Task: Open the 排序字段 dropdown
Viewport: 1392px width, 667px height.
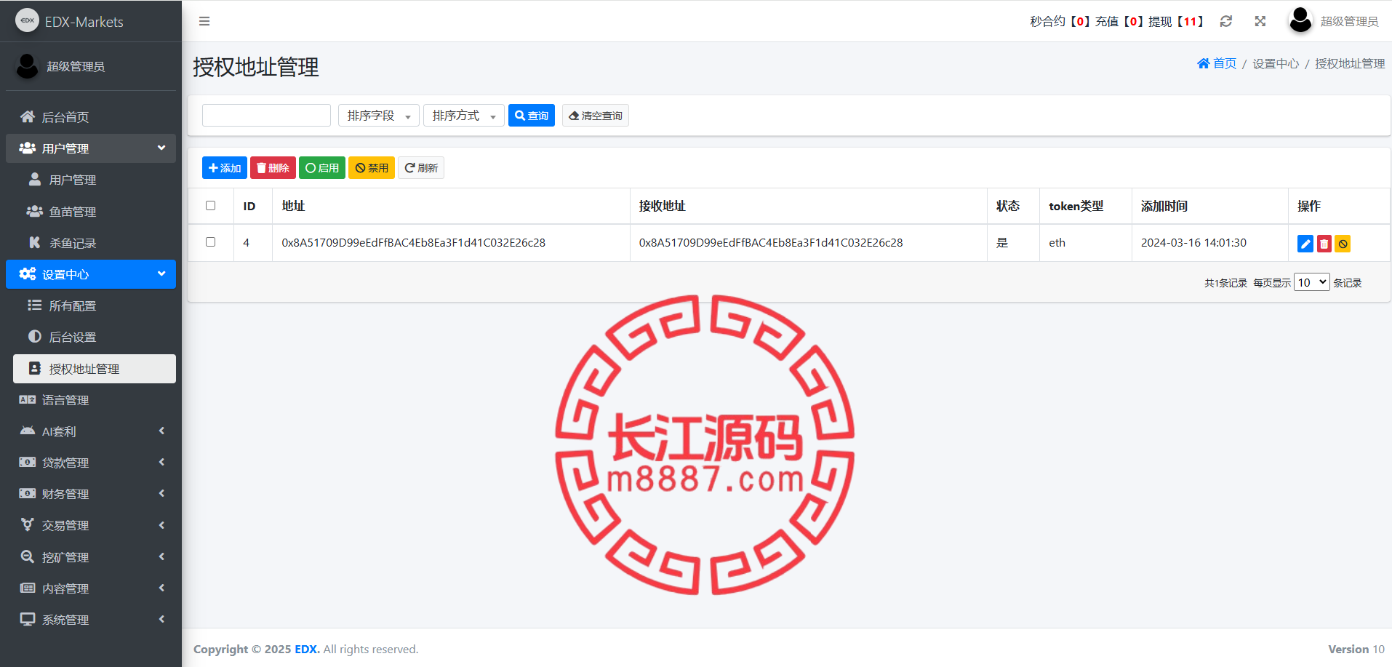Action: point(379,116)
